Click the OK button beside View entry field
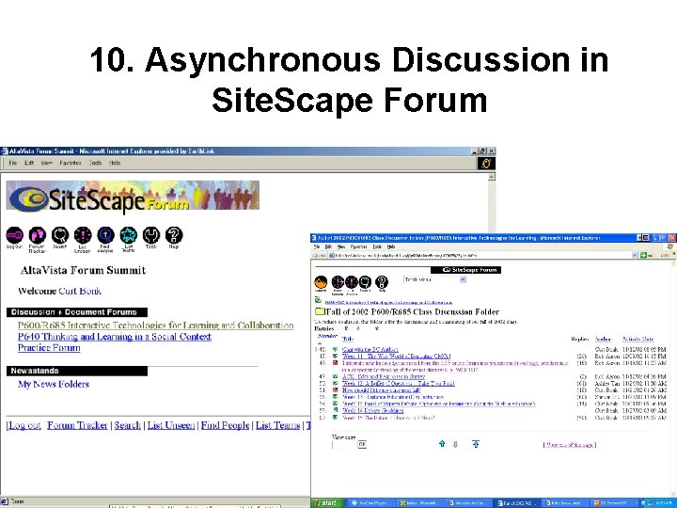677x508 pixels. pos(362,444)
